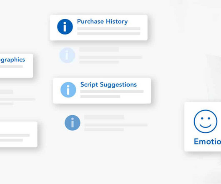Click the medium-blue info icon below Script Suggestions
Screen dimensions: 221x184
point(73,123)
